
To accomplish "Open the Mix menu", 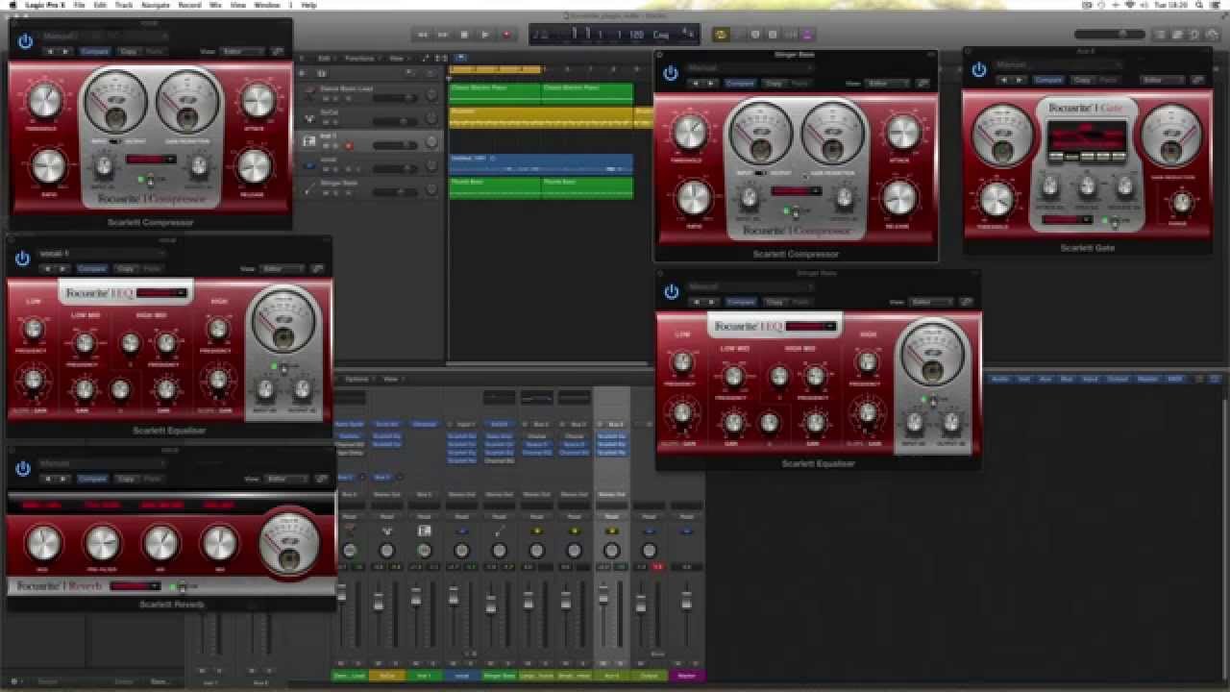I will [x=214, y=5].
